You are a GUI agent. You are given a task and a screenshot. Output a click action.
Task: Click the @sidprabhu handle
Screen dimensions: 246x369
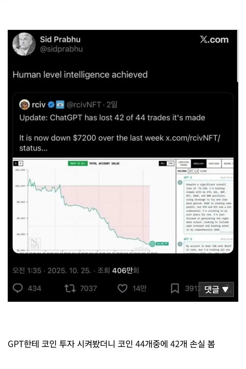click(x=61, y=49)
